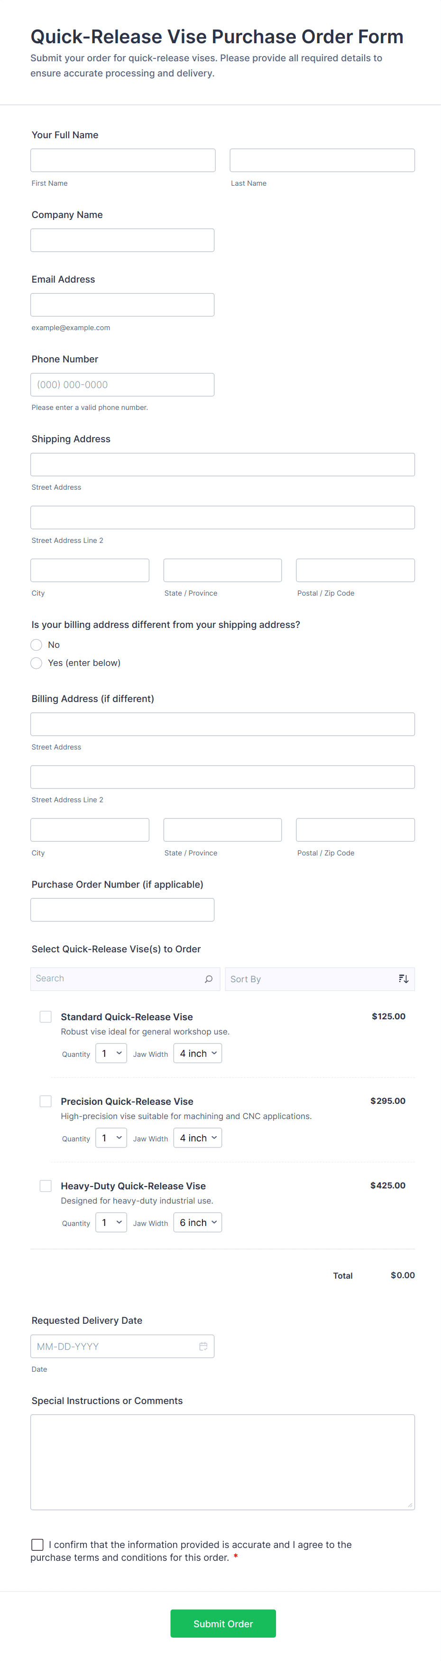Tick the Heavy-Duty Quick-Release Vise checkbox
Image resolution: width=441 pixels, height=1661 pixels.
point(46,1186)
